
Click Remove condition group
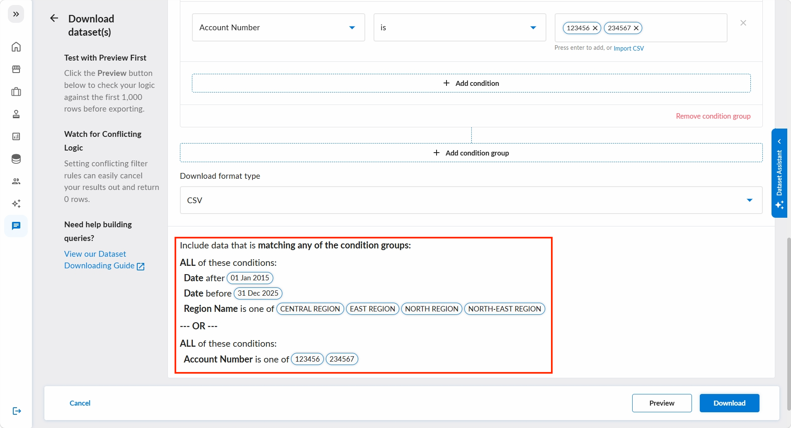pyautogui.click(x=713, y=116)
